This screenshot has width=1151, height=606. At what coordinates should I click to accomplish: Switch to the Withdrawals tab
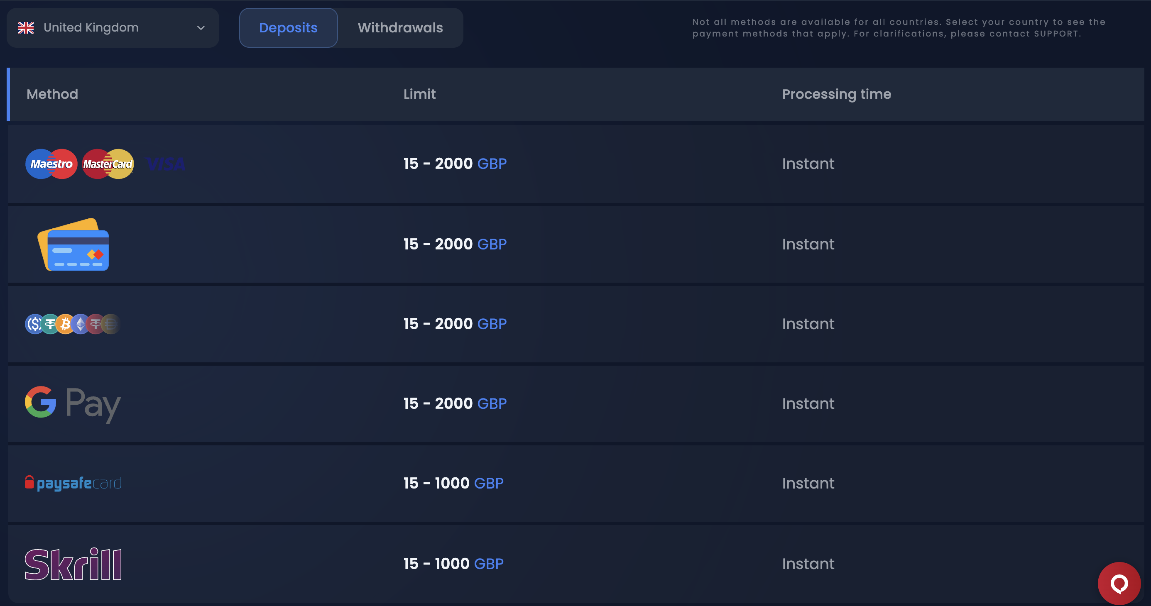pyautogui.click(x=400, y=28)
